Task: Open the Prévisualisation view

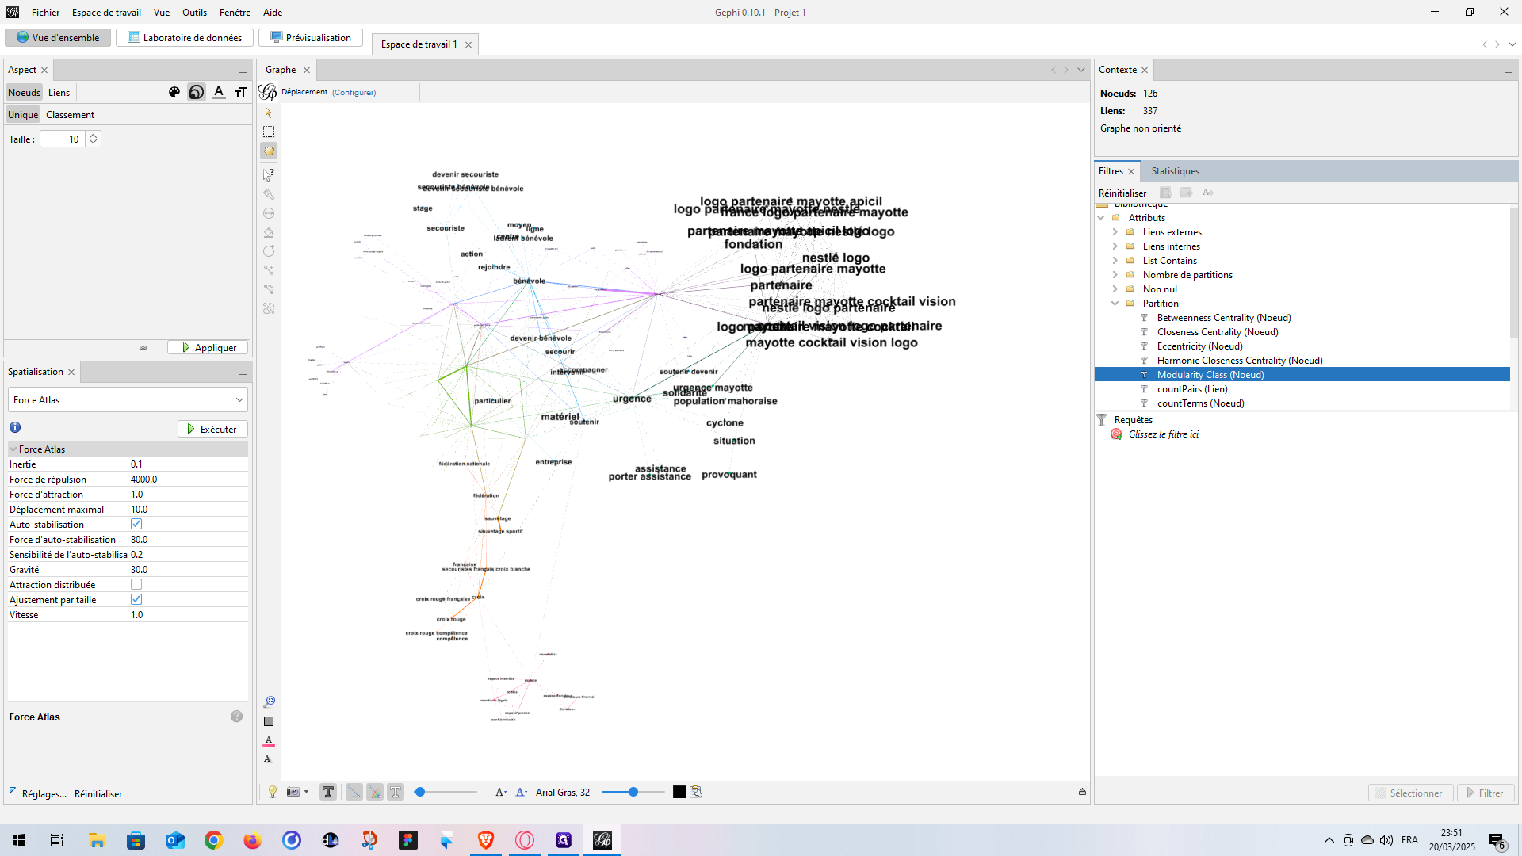Action: pyautogui.click(x=311, y=37)
